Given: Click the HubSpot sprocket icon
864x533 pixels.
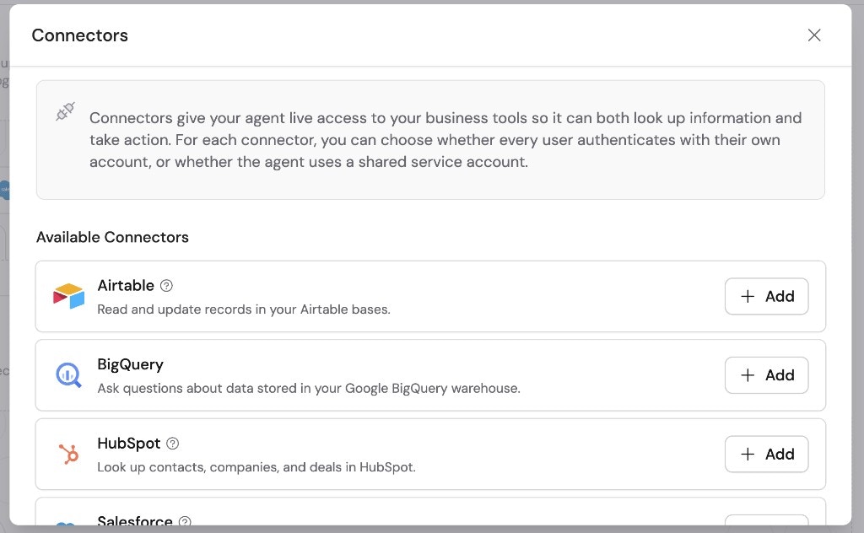Looking at the screenshot, I should tap(68, 454).
